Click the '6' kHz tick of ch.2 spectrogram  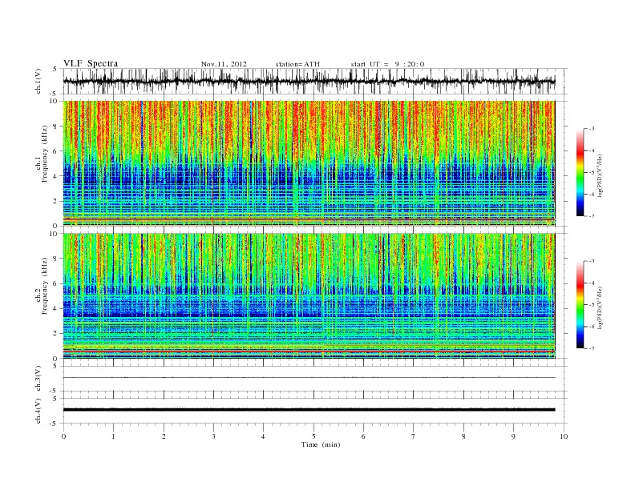point(56,283)
